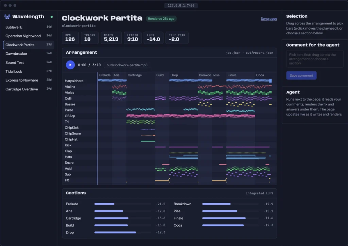Play the clockwork-partita track
The height and width of the screenshot is (246, 348).
(70, 65)
